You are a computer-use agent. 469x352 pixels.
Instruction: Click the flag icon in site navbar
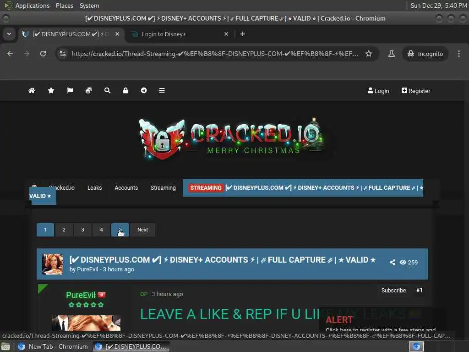tap(70, 90)
